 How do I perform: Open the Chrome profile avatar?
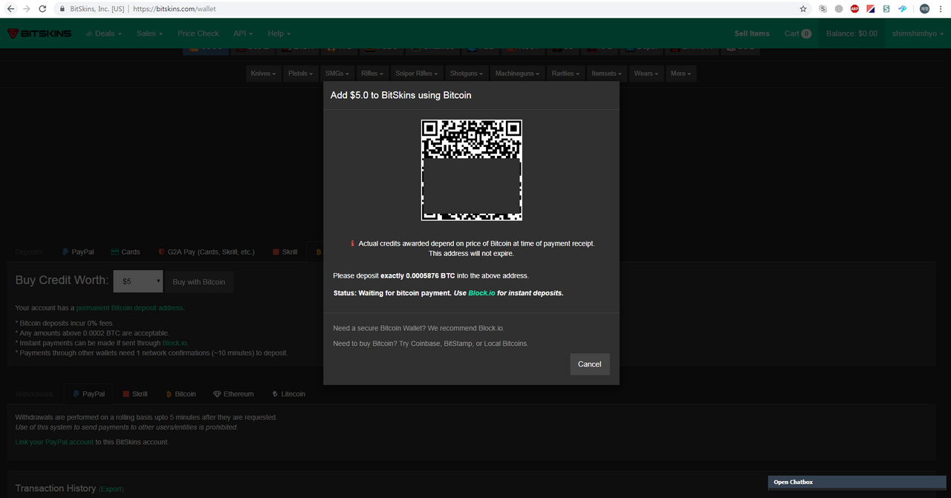[x=924, y=9]
